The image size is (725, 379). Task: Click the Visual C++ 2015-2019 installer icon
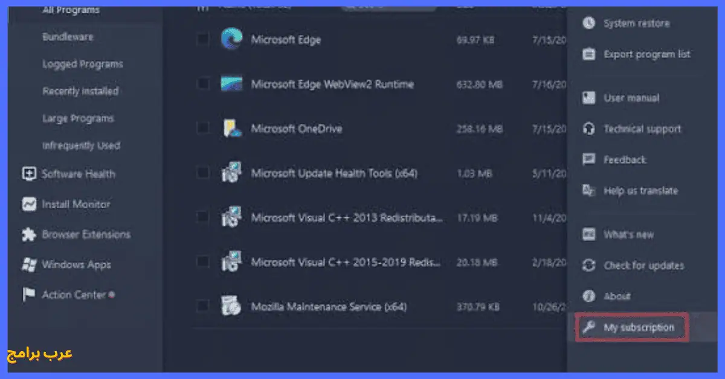(x=231, y=262)
